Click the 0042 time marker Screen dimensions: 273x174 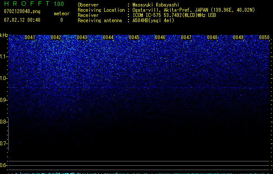coord(56,37)
